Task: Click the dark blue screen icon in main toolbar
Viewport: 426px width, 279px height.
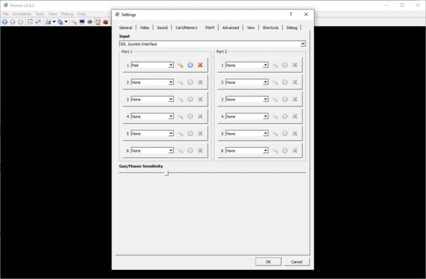Action: tap(82, 22)
